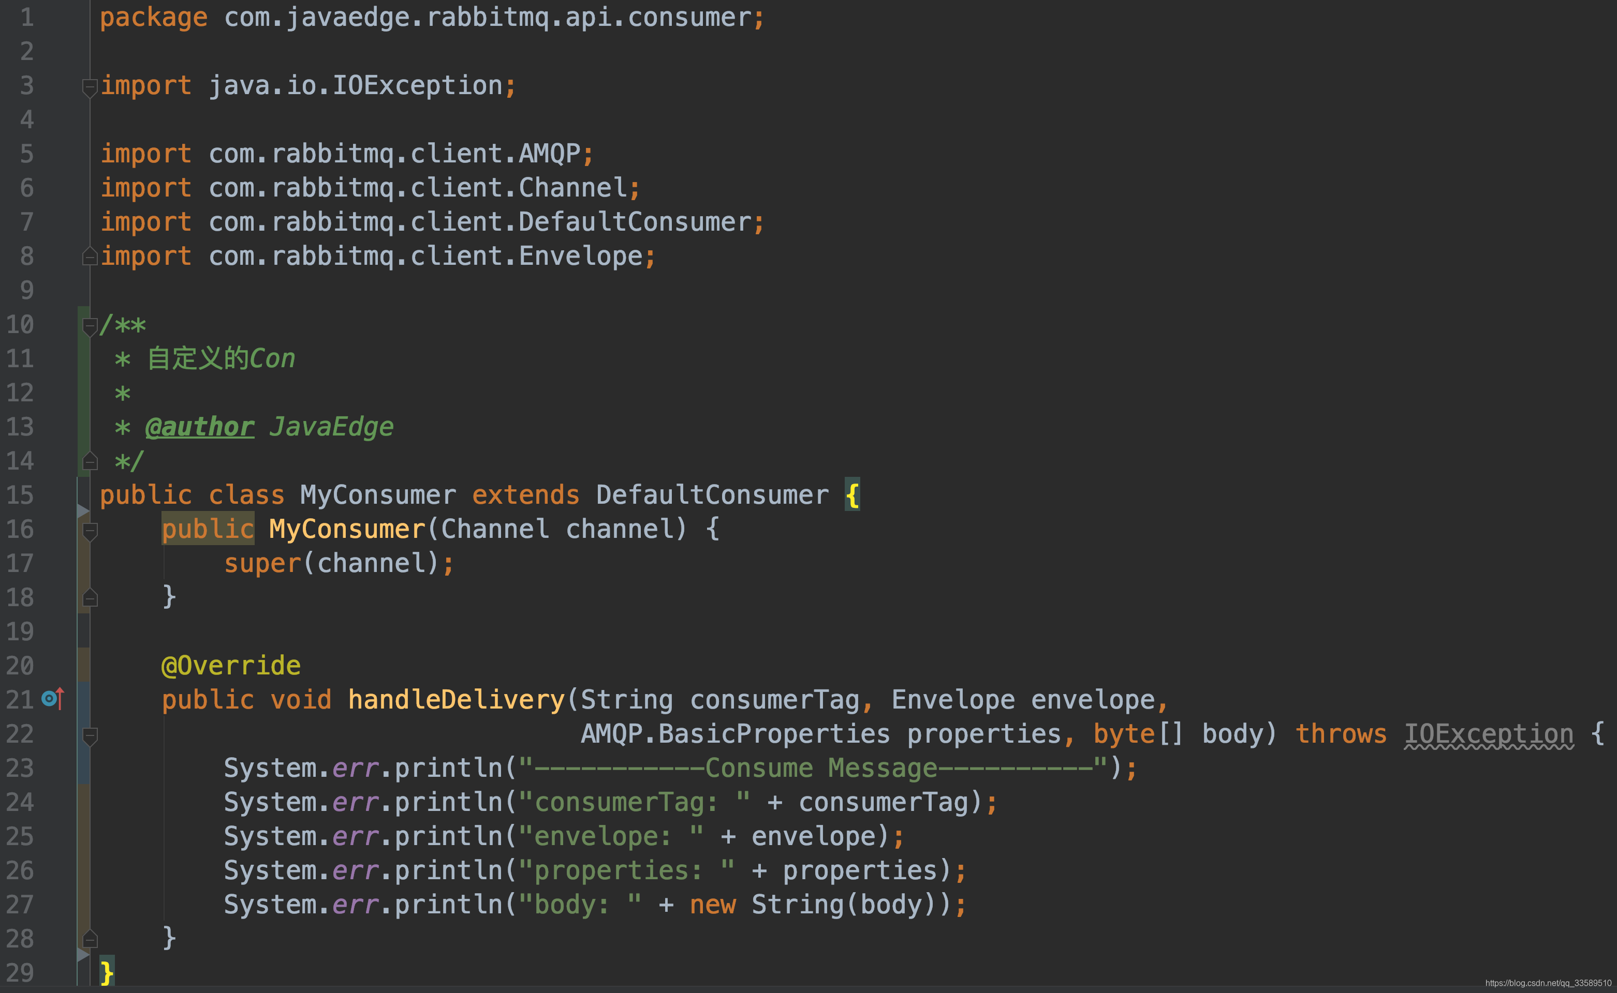This screenshot has width=1617, height=993.
Task: Click the @author Javadoc tag
Action: (199, 427)
